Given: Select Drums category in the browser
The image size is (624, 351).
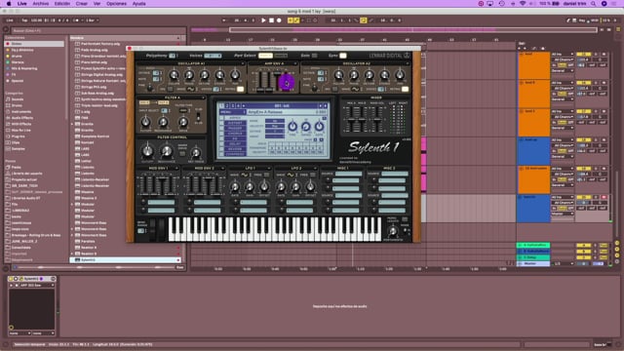Looking at the screenshot, I should click(17, 105).
